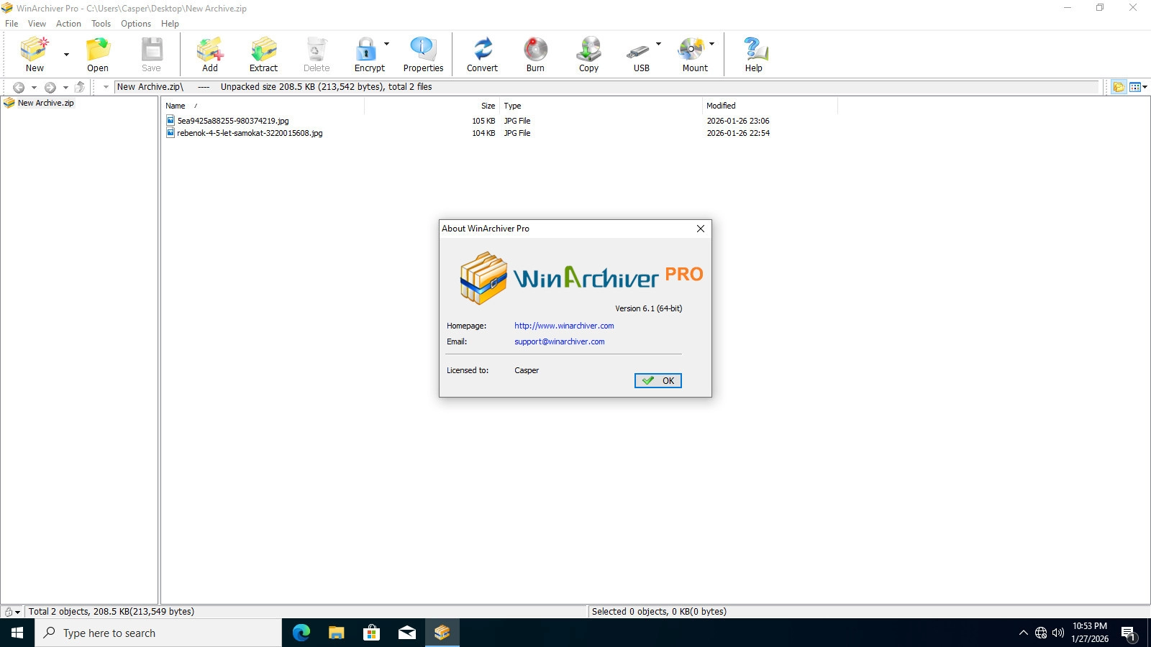Screen dimensions: 1151x647
Task: Click the view mode grid icon
Action: [1135, 87]
